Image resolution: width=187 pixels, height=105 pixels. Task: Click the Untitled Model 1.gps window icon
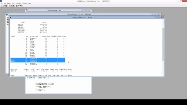[x=27, y=10]
